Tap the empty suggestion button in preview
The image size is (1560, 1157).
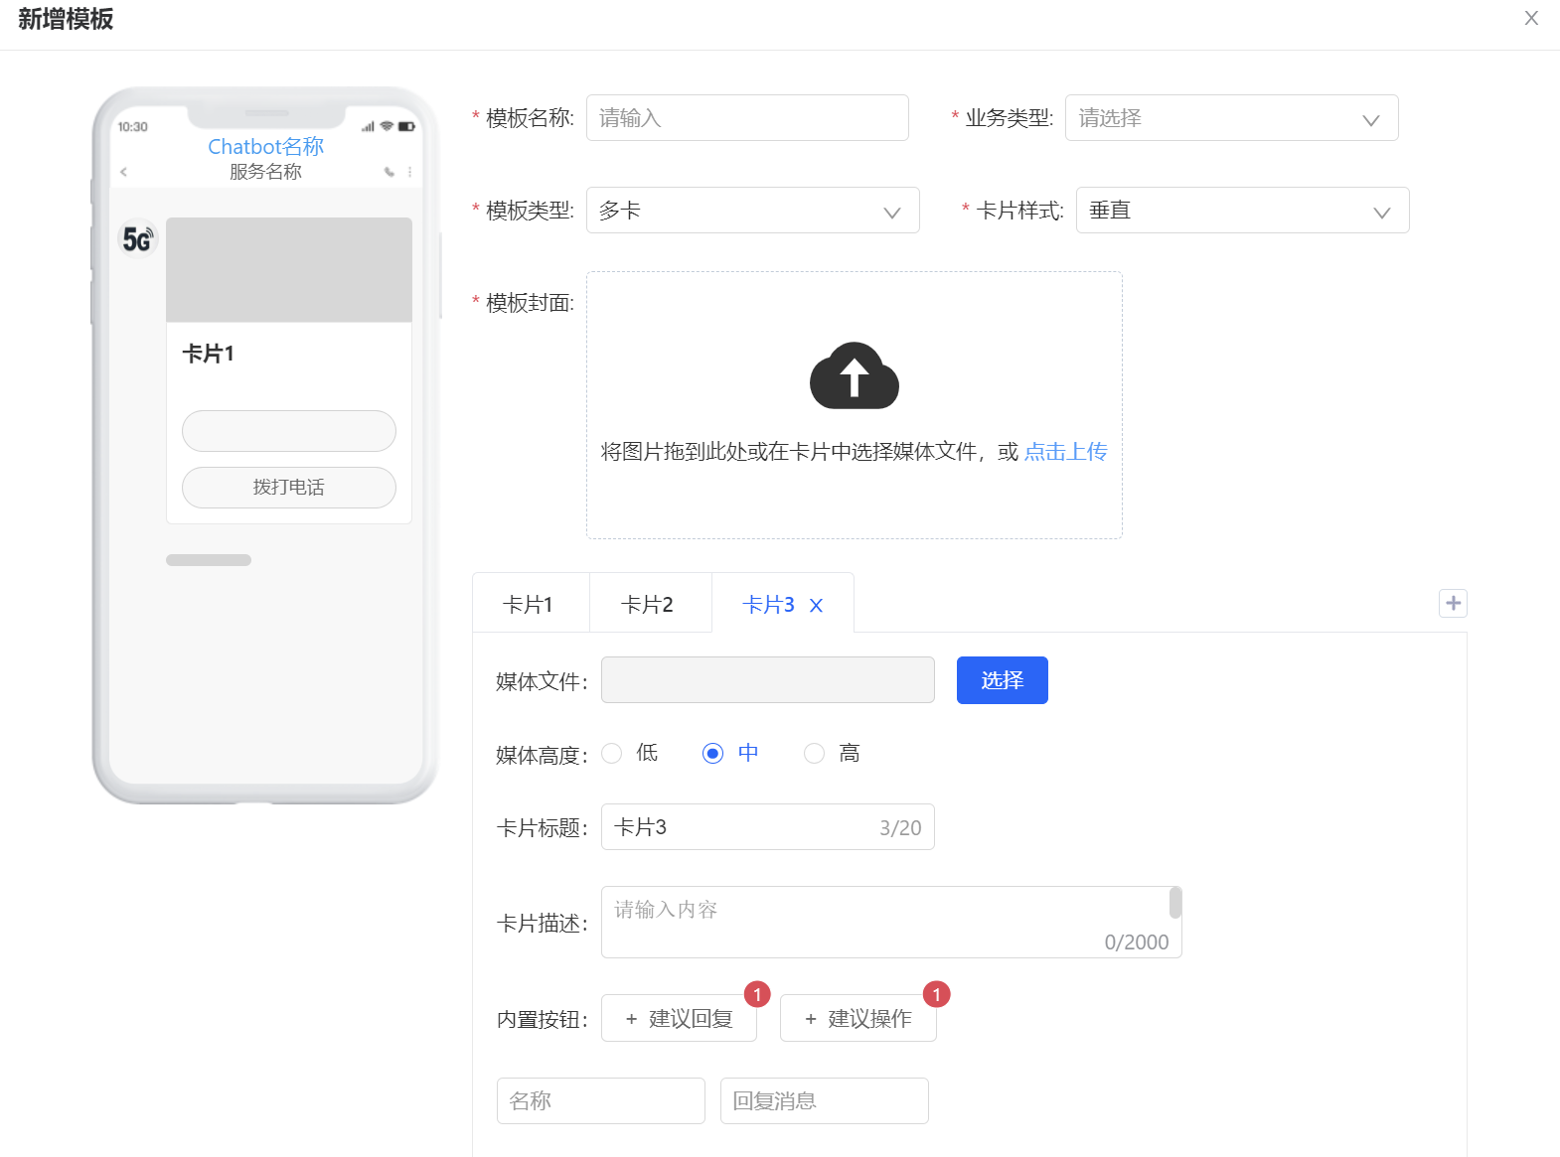tap(288, 431)
